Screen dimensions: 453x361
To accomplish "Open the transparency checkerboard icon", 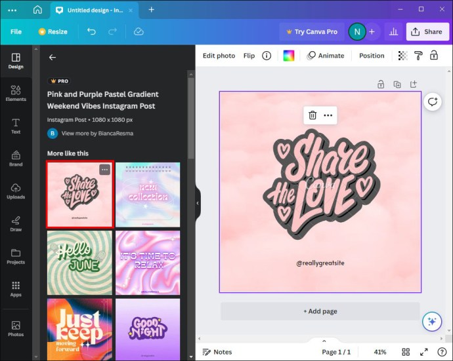I will coord(402,56).
